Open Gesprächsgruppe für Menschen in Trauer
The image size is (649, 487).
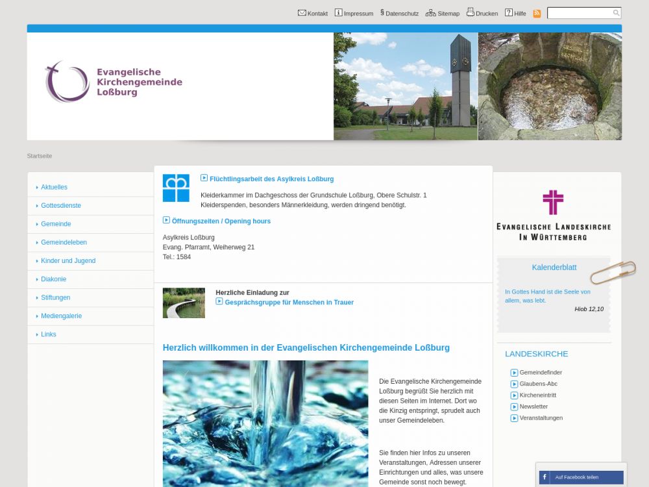click(x=289, y=303)
